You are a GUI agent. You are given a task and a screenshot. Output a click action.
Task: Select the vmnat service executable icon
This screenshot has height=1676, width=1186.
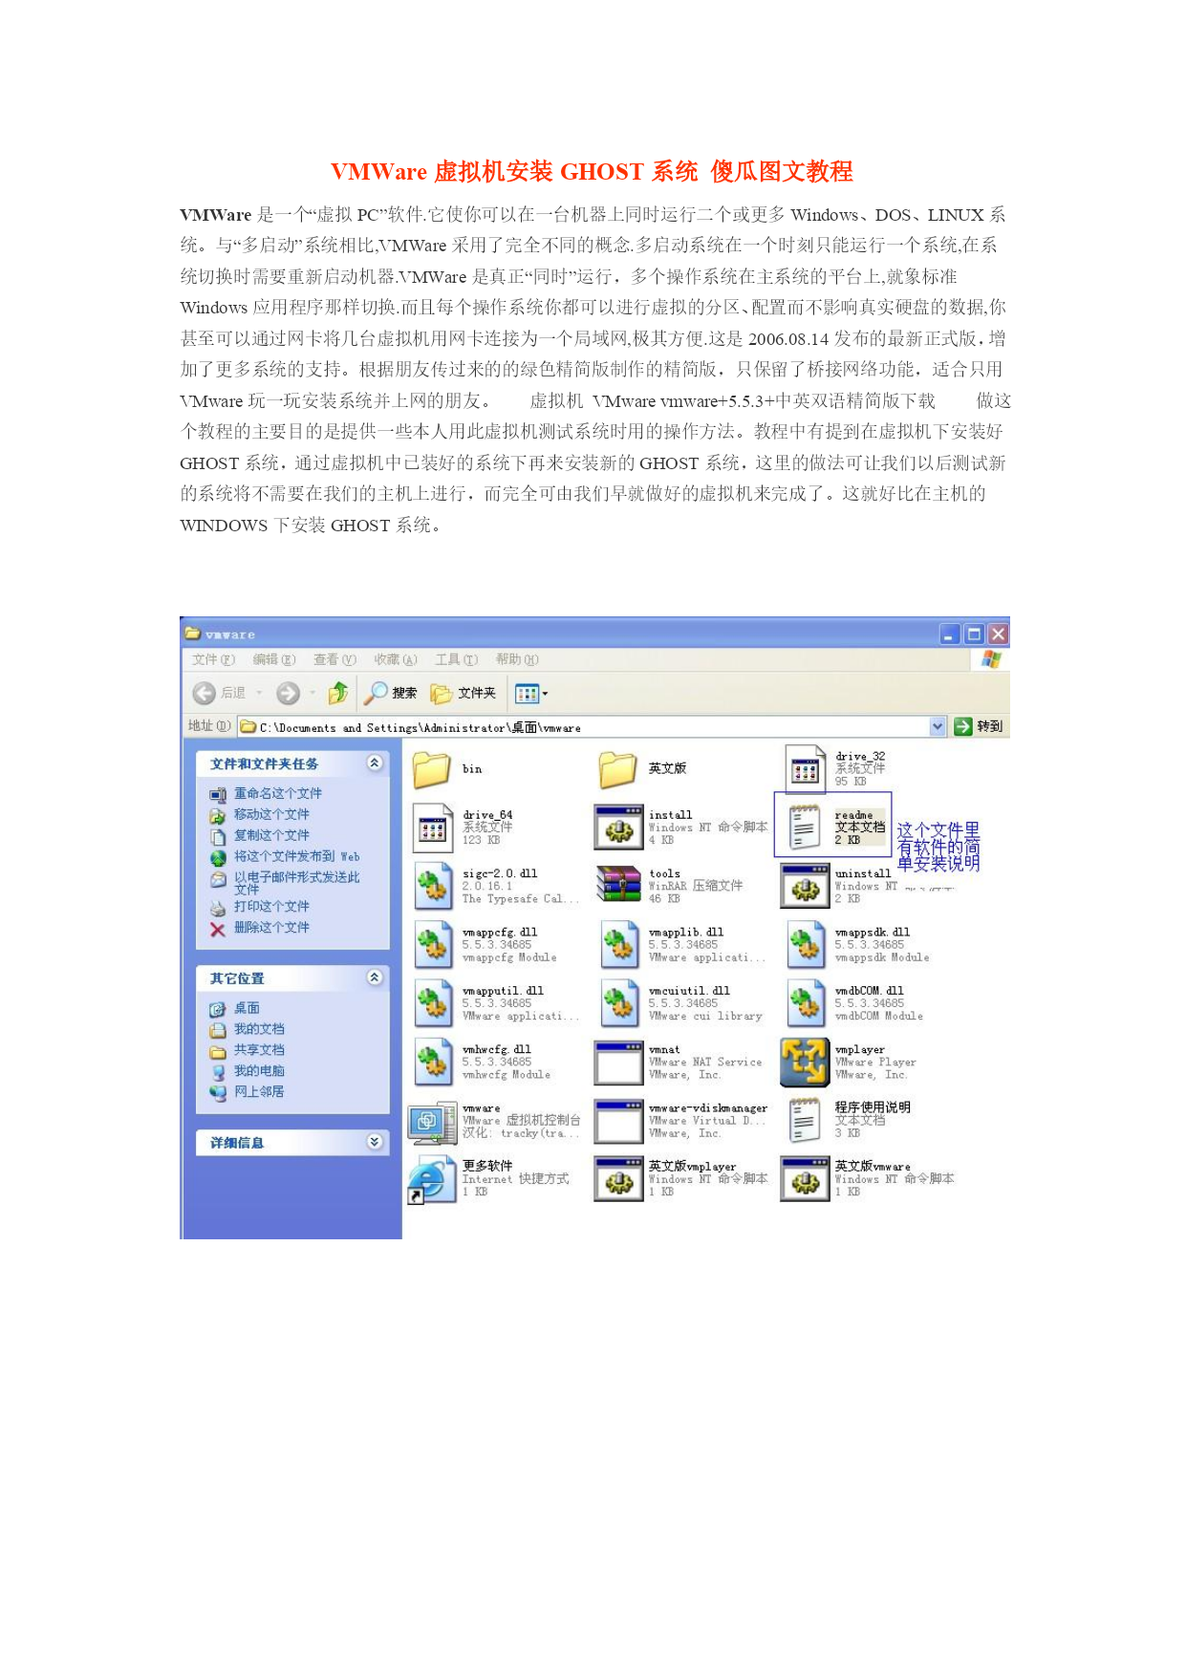(x=618, y=1064)
